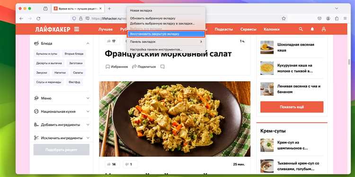
Task: Expand the Меню filter section
Action: [88, 98]
